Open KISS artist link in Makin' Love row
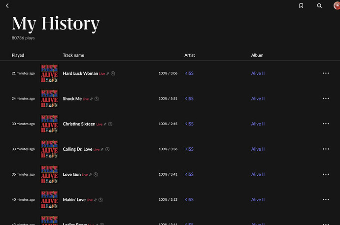 click(x=189, y=200)
